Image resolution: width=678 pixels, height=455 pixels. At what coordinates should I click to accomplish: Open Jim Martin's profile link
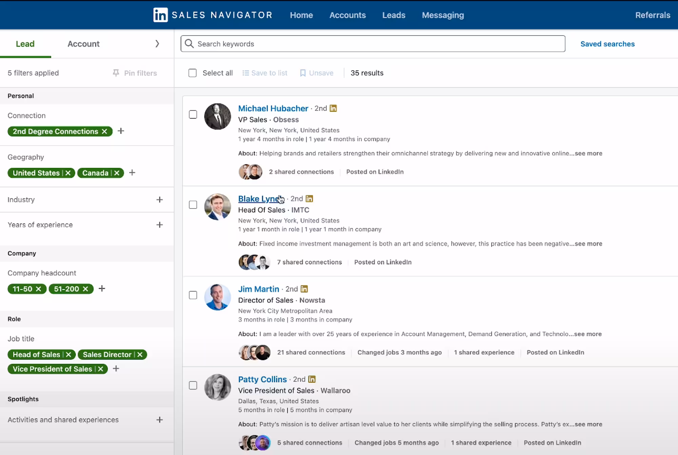click(258, 289)
